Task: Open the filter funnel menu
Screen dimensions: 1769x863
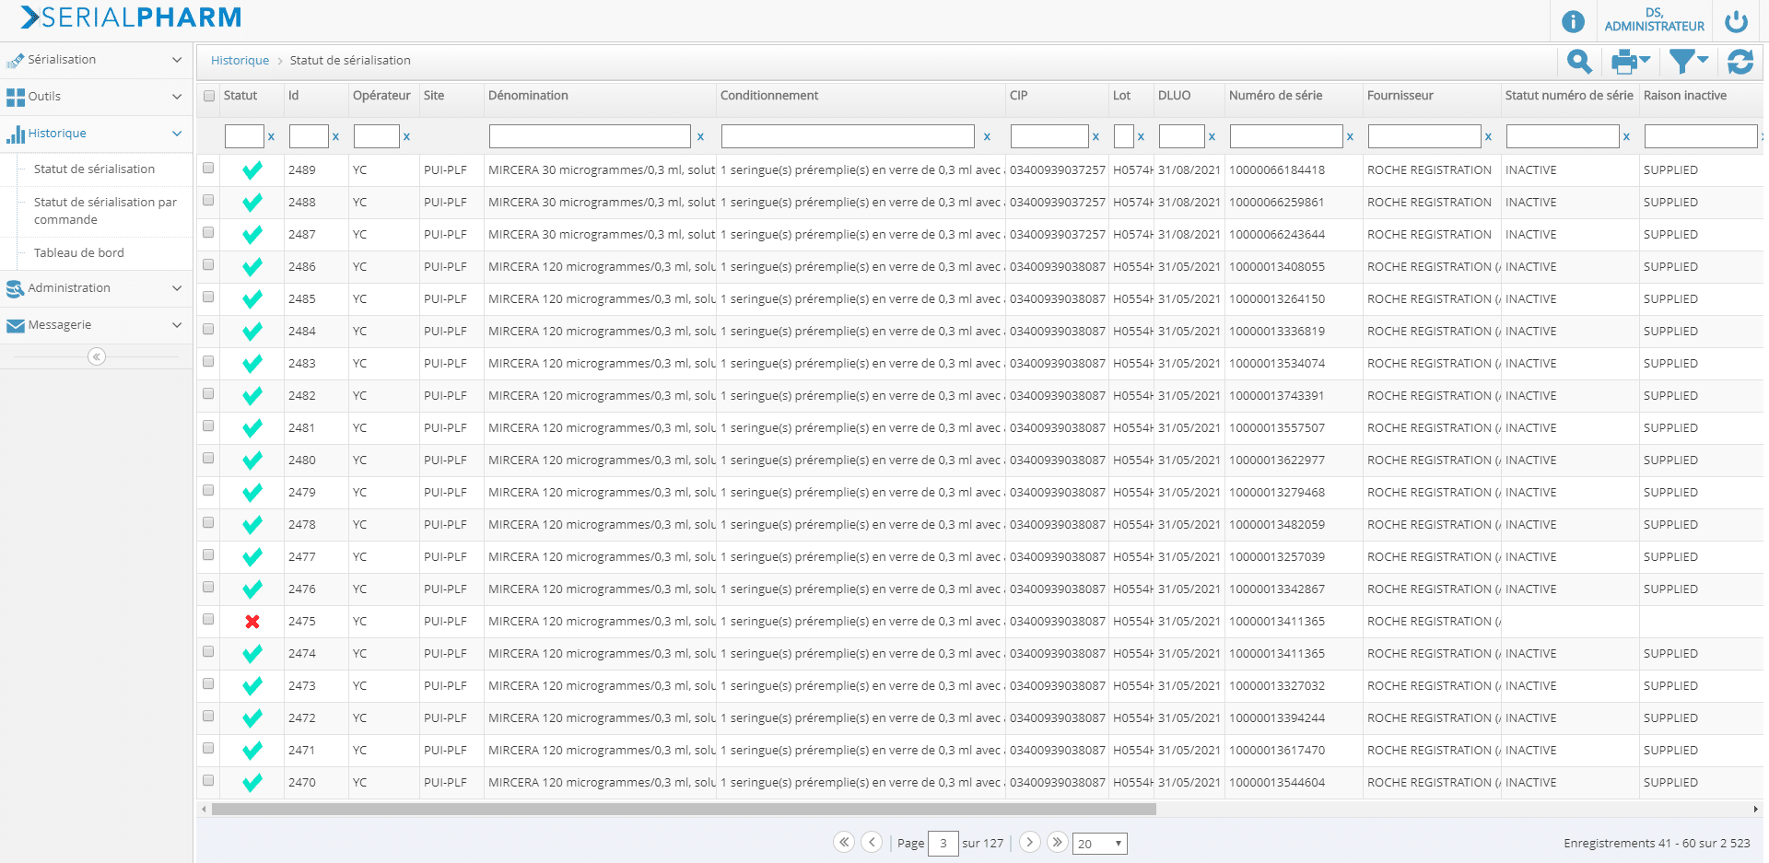Action: click(1687, 62)
